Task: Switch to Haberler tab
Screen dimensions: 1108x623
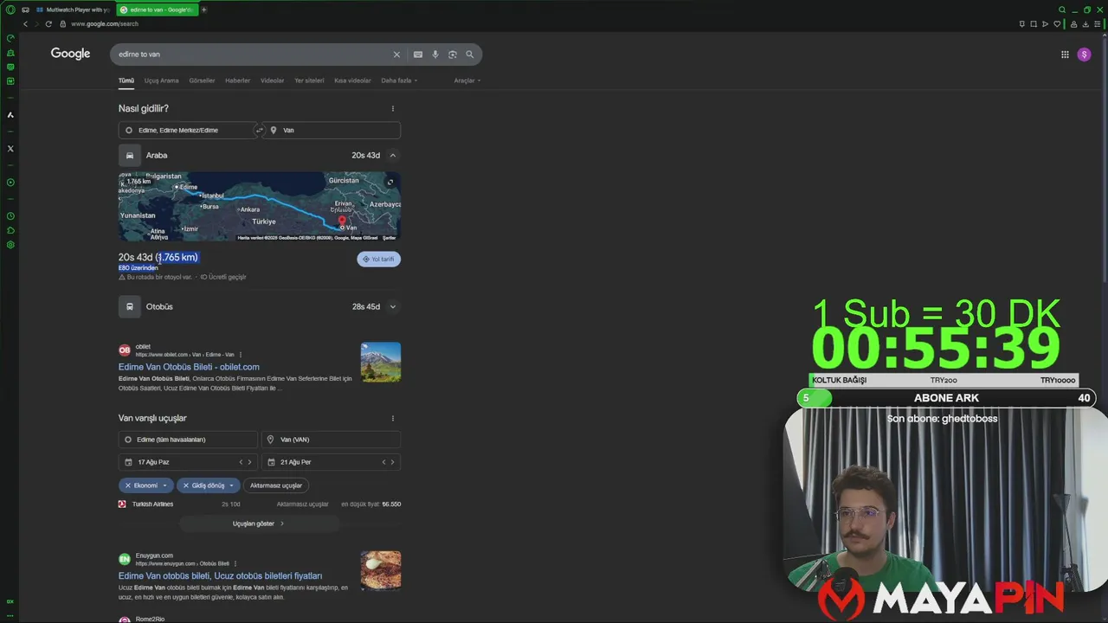Action: click(x=237, y=80)
